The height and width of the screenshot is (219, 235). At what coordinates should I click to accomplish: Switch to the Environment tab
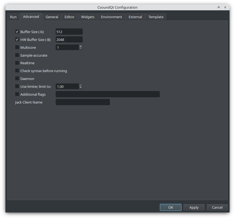tap(112, 17)
